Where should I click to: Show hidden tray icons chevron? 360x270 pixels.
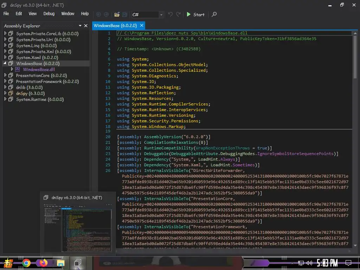(292, 263)
